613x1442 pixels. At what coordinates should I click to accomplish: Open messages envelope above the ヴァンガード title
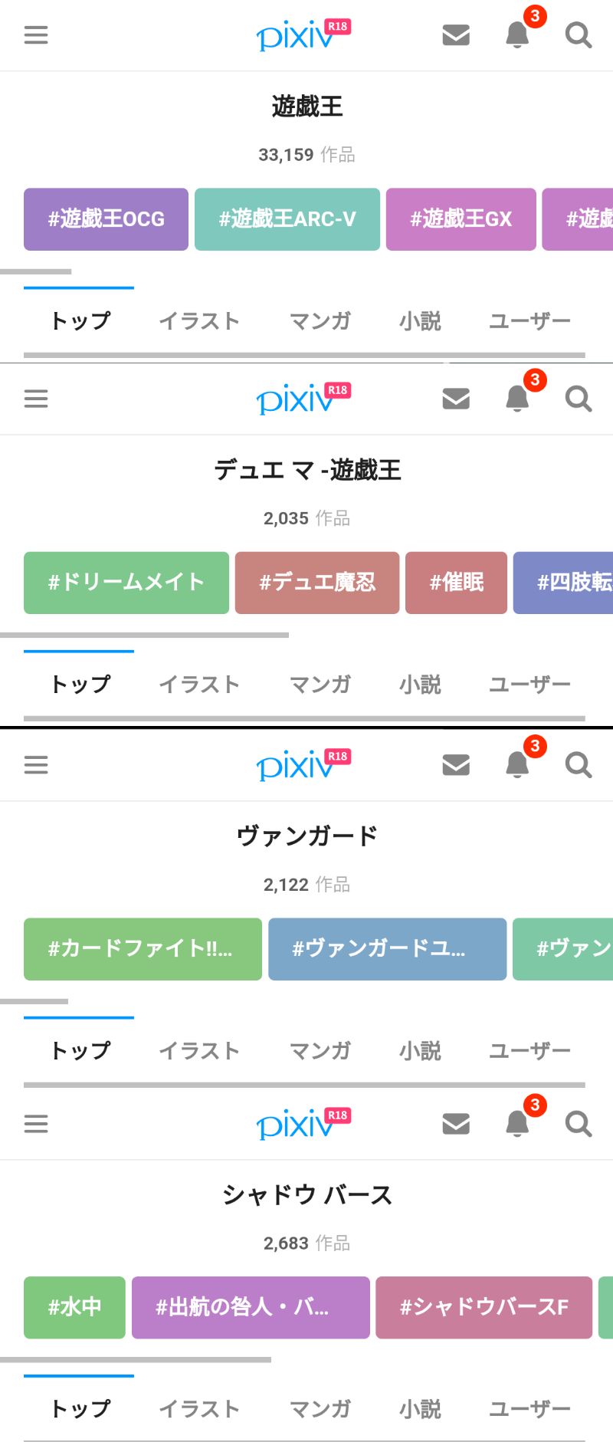point(456,765)
